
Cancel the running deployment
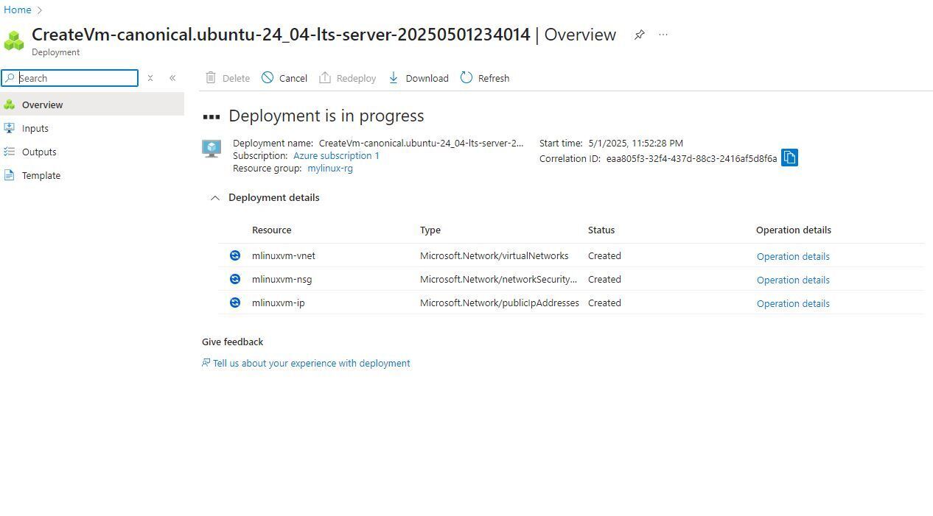pyautogui.click(x=284, y=78)
